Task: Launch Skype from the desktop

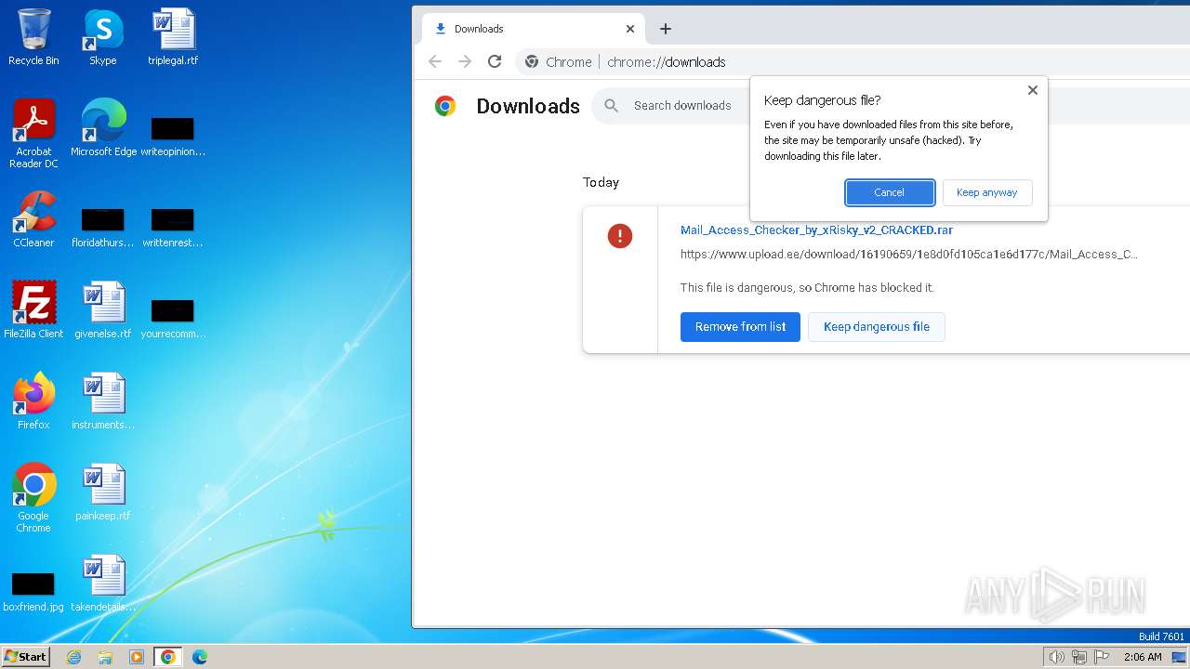Action: [x=103, y=37]
